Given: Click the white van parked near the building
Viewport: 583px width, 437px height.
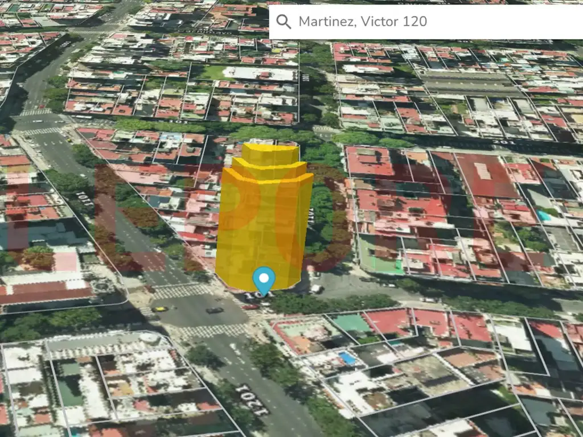Looking at the screenshot, I should tap(316, 288).
